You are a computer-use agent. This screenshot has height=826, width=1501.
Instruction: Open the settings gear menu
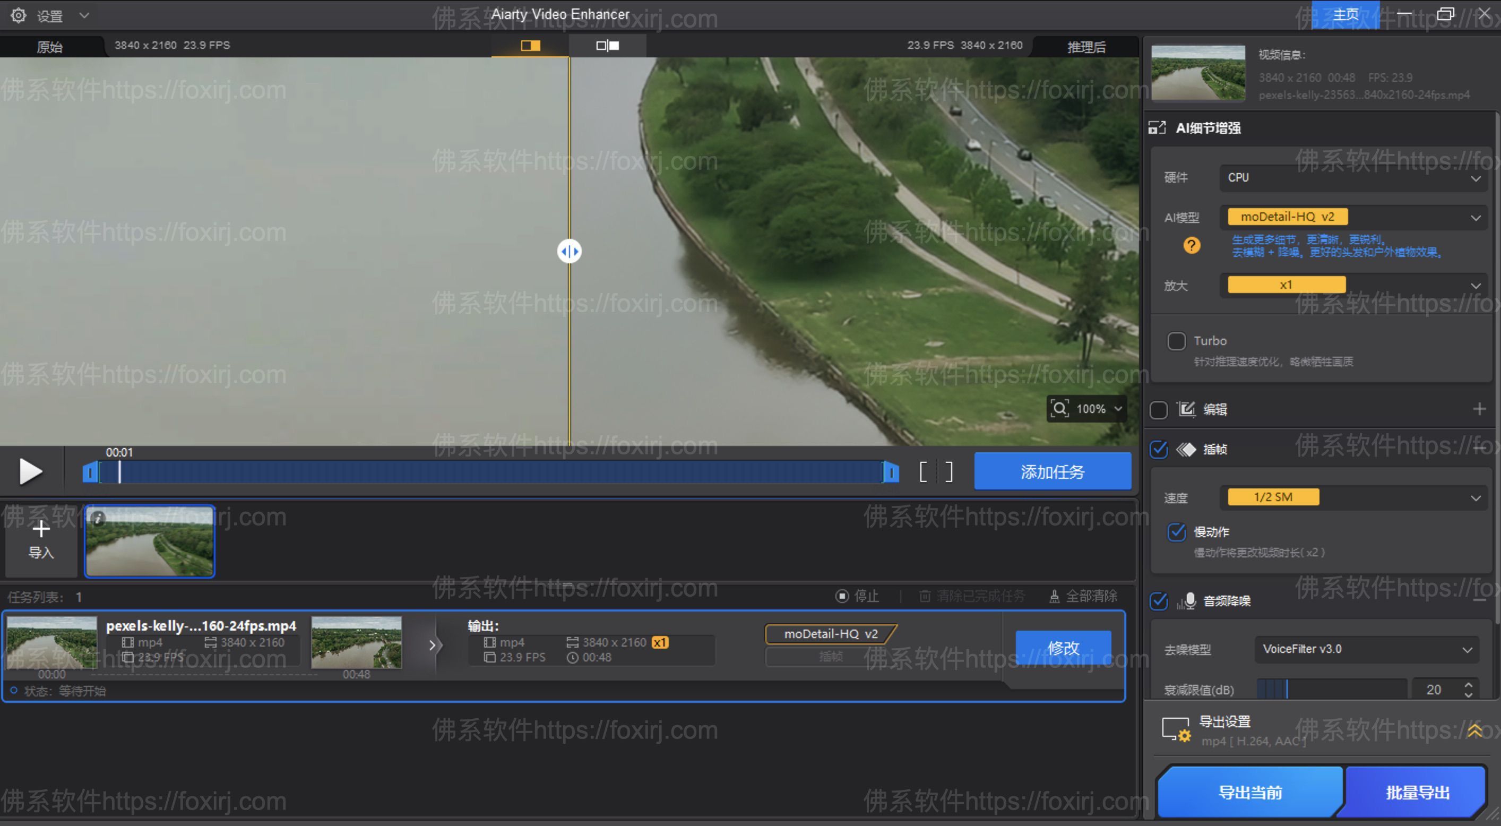(19, 15)
